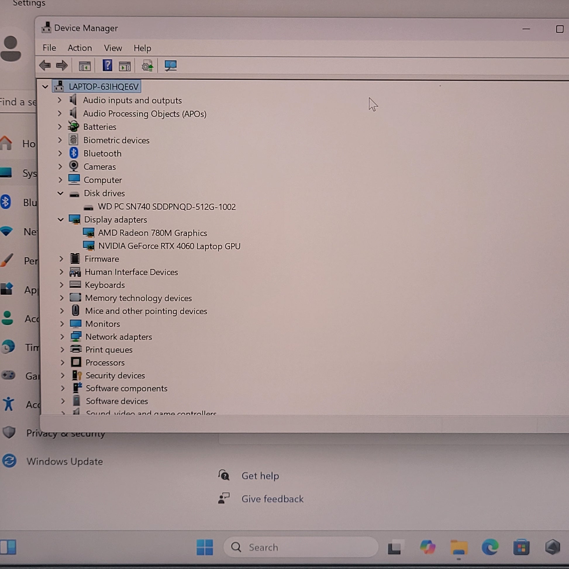Collapse the Display adapters category
Screen dimensions: 569x569
61,220
